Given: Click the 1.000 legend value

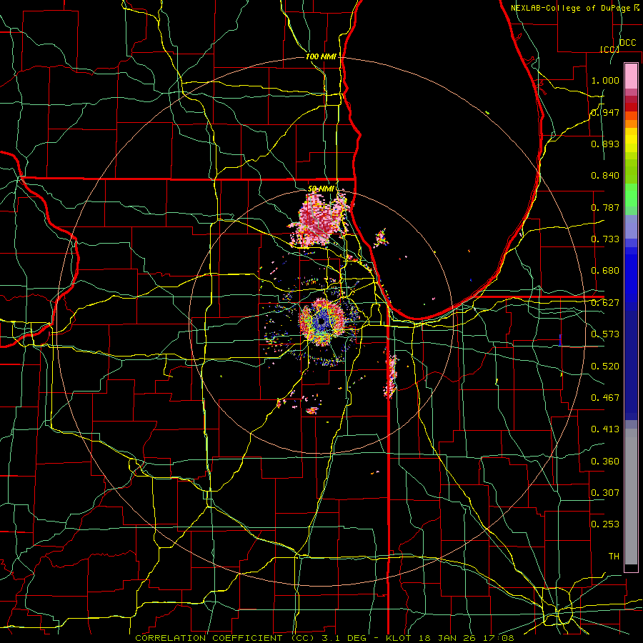Looking at the screenshot, I should [605, 80].
